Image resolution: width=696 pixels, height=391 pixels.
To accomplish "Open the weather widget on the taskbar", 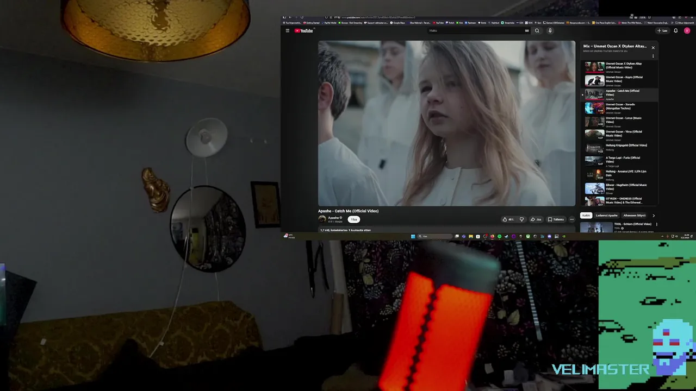I will [x=289, y=236].
